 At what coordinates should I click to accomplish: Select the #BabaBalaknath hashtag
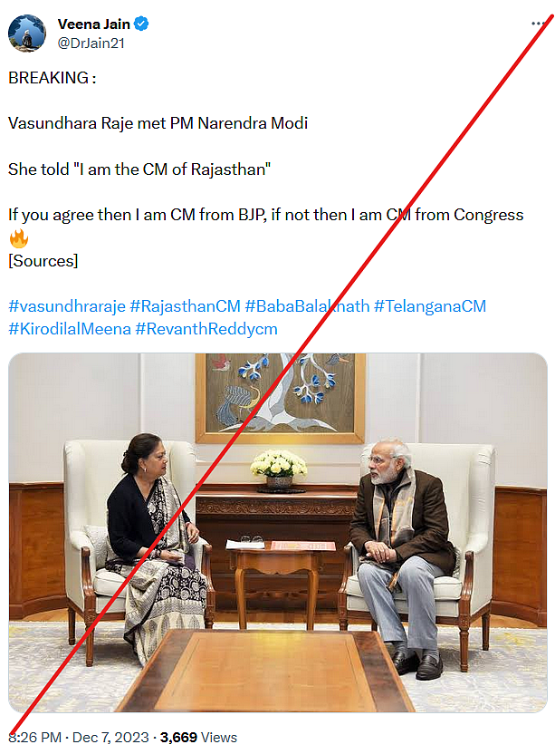pos(307,306)
